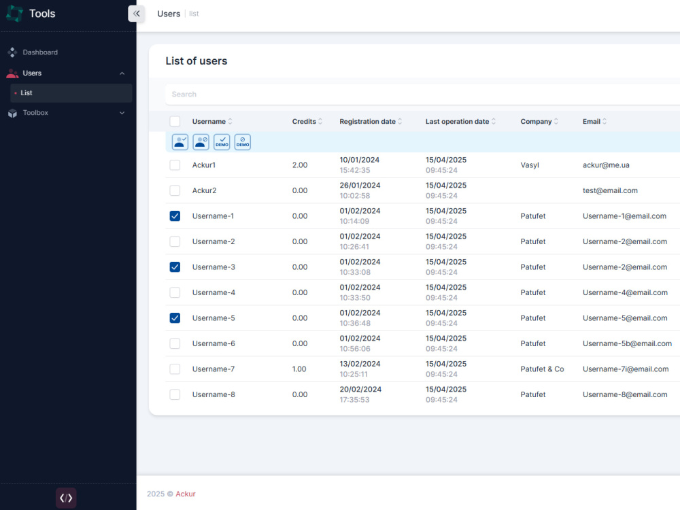Click credits value 2.00
This screenshot has width=680, height=510.
click(x=300, y=165)
